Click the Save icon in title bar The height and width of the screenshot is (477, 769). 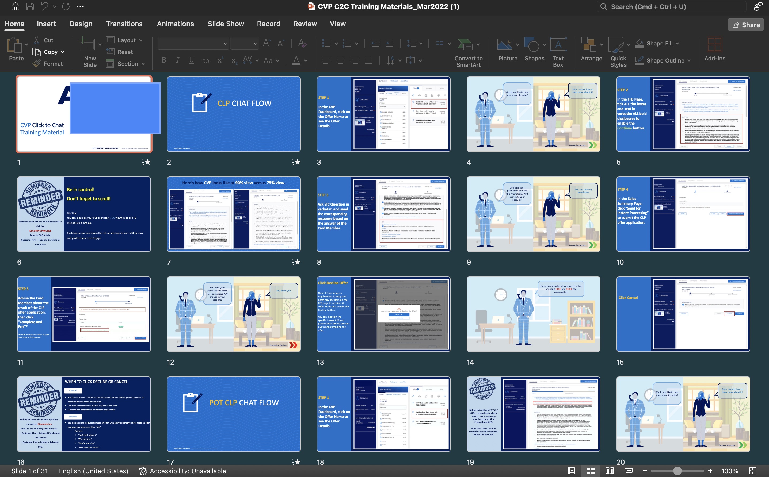30,6
